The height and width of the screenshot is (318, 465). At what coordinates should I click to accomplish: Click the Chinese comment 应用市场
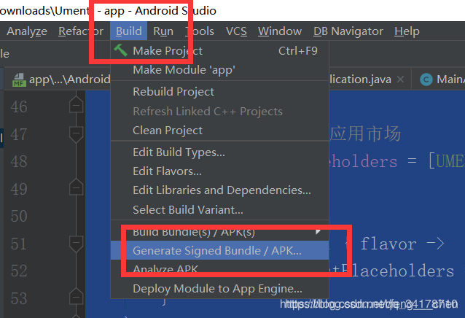coord(365,133)
